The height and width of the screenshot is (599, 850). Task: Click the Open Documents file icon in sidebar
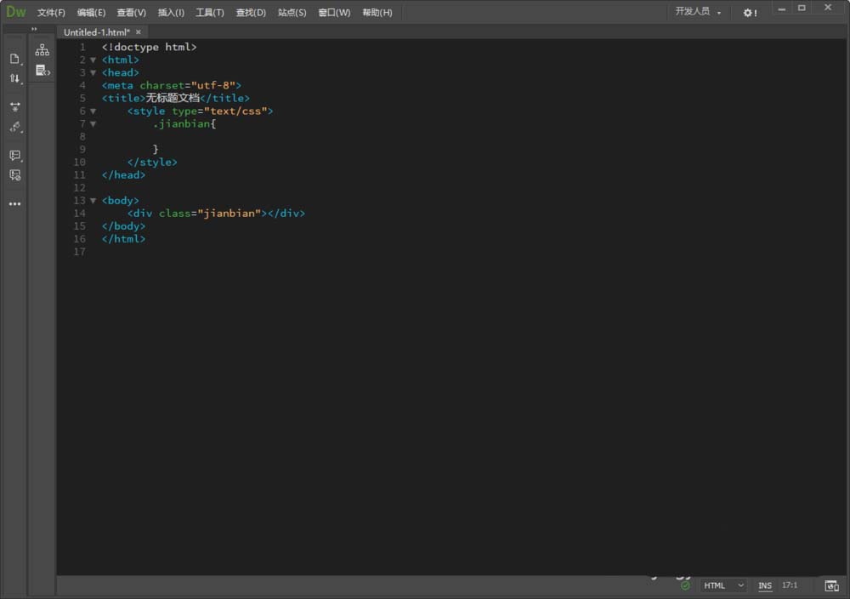coord(14,59)
